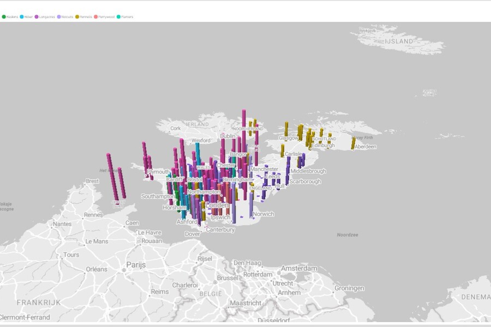Image resolution: width=491 pixels, height=327 pixels.
Task: Click the Scarborough map label
Action: tap(306, 181)
